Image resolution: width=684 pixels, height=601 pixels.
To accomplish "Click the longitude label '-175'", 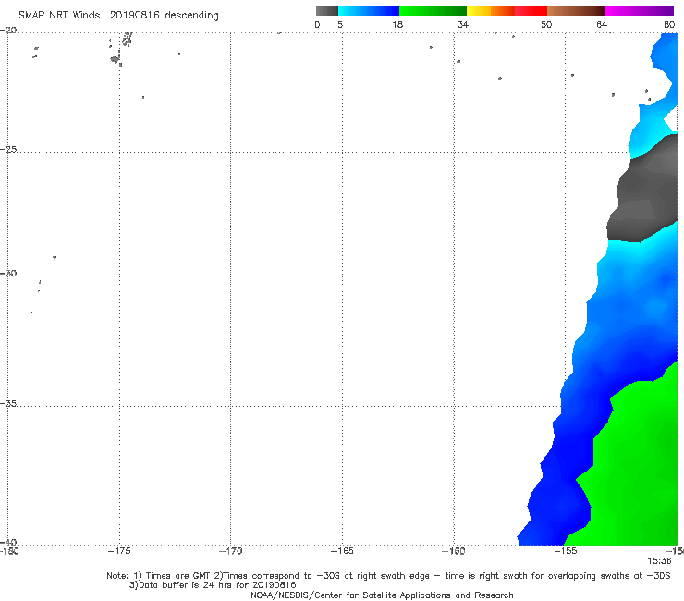I will 119,551.
